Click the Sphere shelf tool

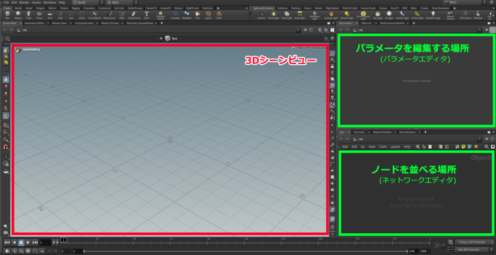(x=18, y=15)
